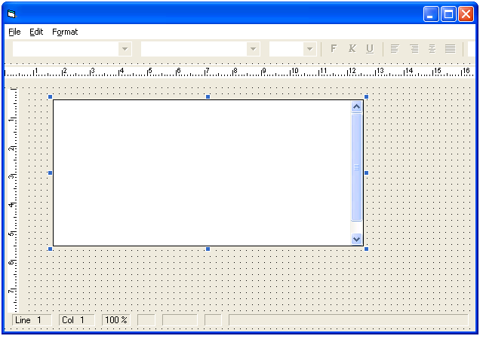
Task: Click the bottom-right selection handle
Action: coord(366,249)
